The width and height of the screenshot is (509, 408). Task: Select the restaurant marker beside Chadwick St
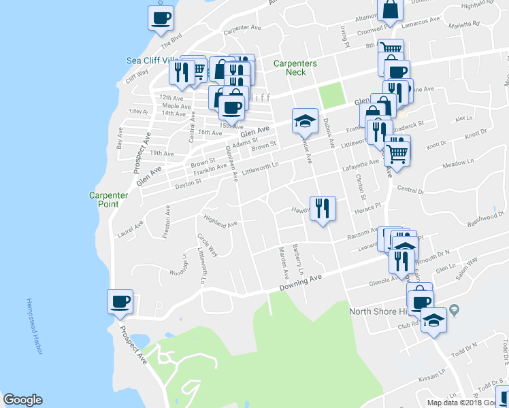coord(380,133)
